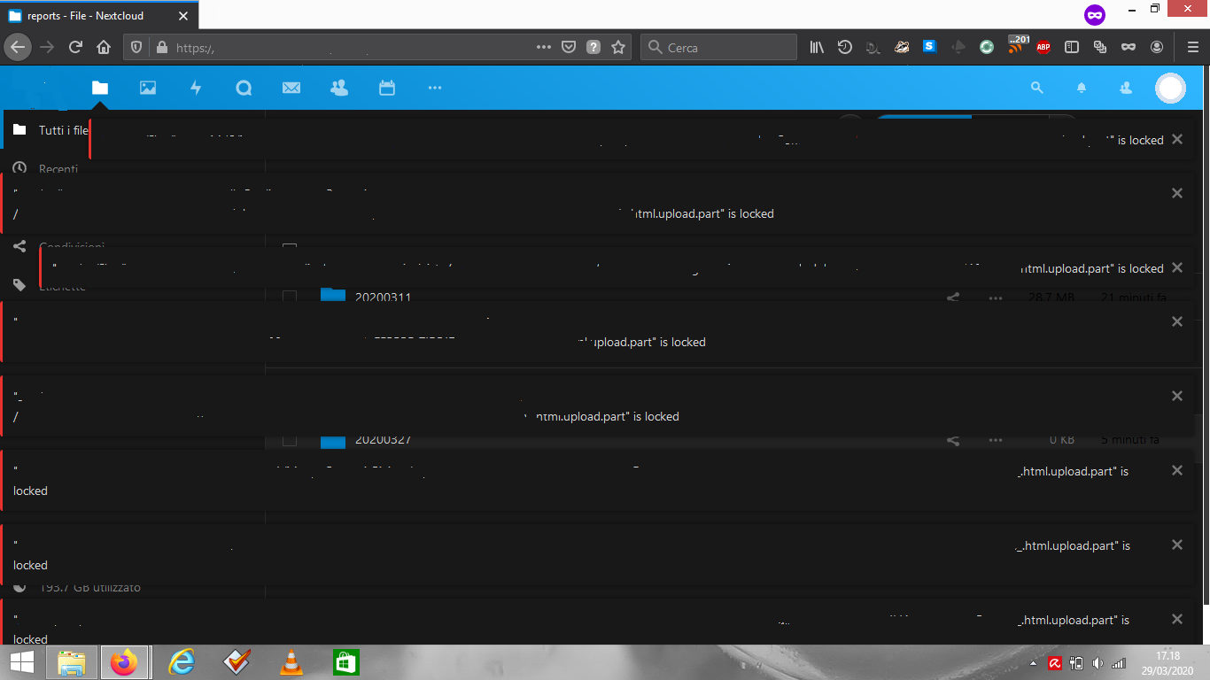Open page actions menu in address bar
This screenshot has width=1210, height=680.
[544, 47]
